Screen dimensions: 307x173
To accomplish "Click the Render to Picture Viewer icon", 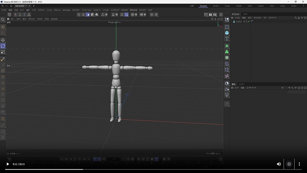I will point(210,14).
